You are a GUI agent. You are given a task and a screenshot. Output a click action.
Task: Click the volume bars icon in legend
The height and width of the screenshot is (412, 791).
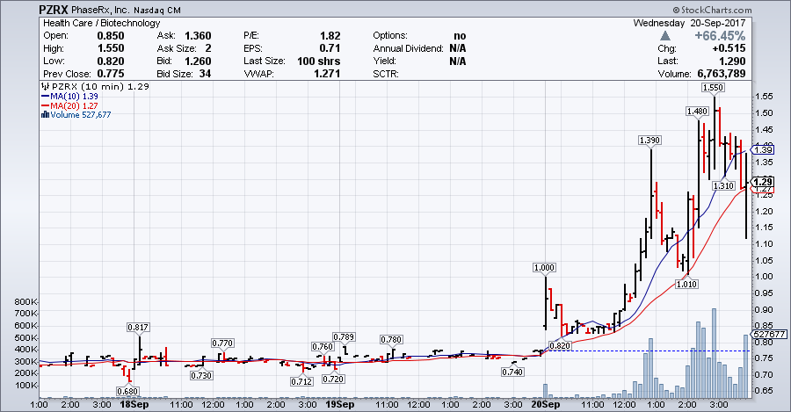tap(44, 114)
